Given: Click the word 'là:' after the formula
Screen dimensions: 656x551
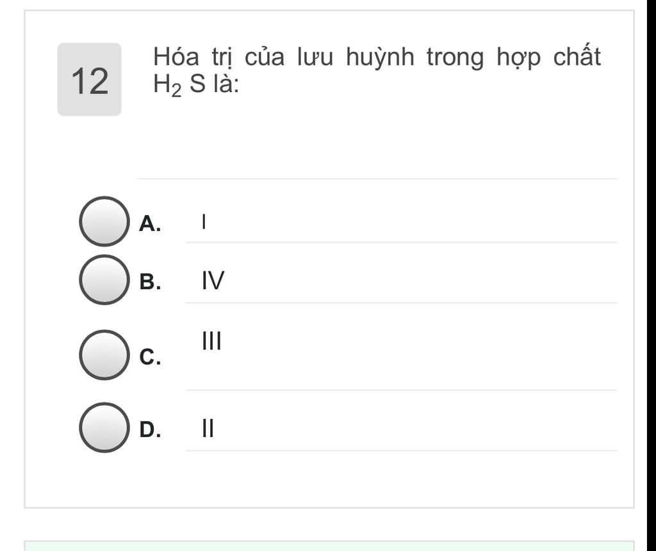Looking at the screenshot, I should tap(225, 85).
